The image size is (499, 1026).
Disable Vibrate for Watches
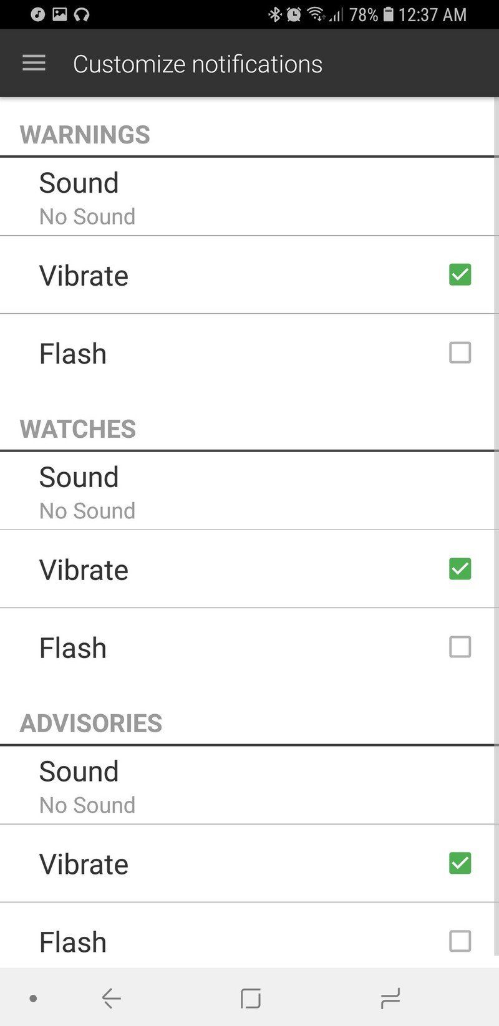(x=460, y=569)
